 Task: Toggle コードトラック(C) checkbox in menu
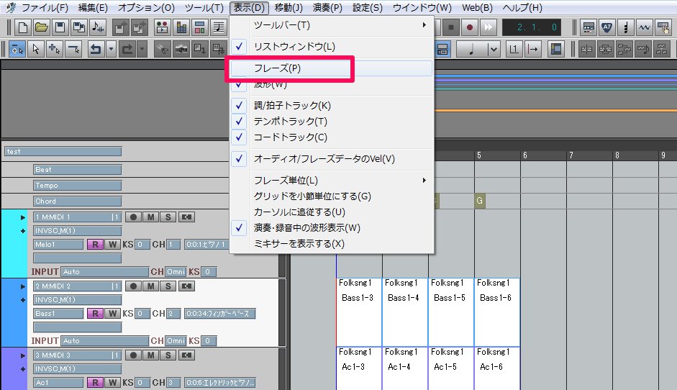[290, 137]
